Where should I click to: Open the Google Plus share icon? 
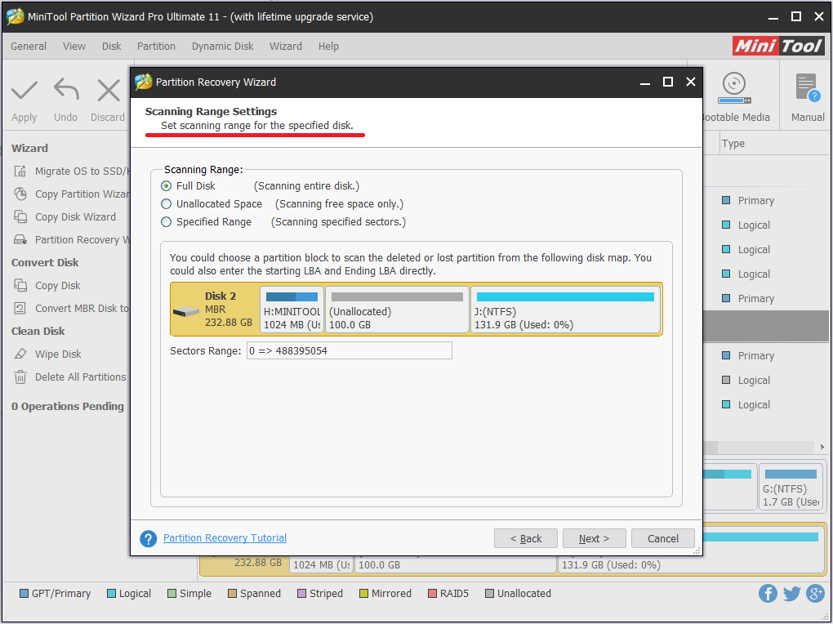click(x=815, y=593)
